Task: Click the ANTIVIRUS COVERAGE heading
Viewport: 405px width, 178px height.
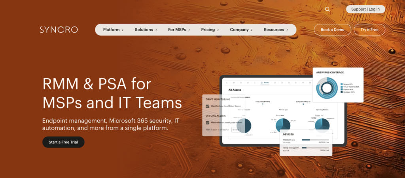Action: [x=330, y=72]
